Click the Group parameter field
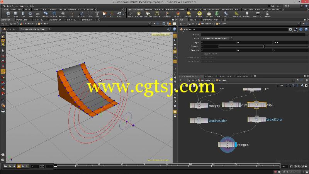 [x=253, y=34]
